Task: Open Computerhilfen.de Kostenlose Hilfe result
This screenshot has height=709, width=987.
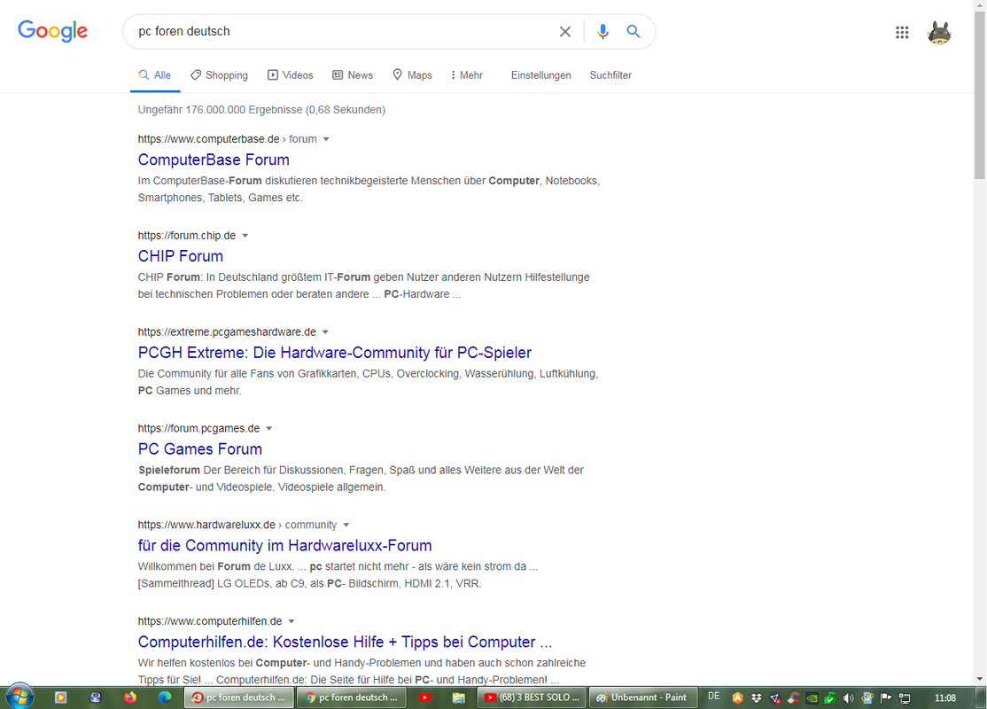Action: [x=345, y=641]
